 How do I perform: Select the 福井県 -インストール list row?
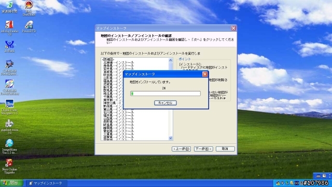tap(119, 115)
